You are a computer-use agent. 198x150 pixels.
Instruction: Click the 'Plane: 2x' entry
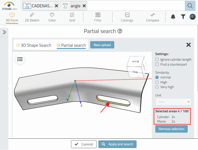166,122
